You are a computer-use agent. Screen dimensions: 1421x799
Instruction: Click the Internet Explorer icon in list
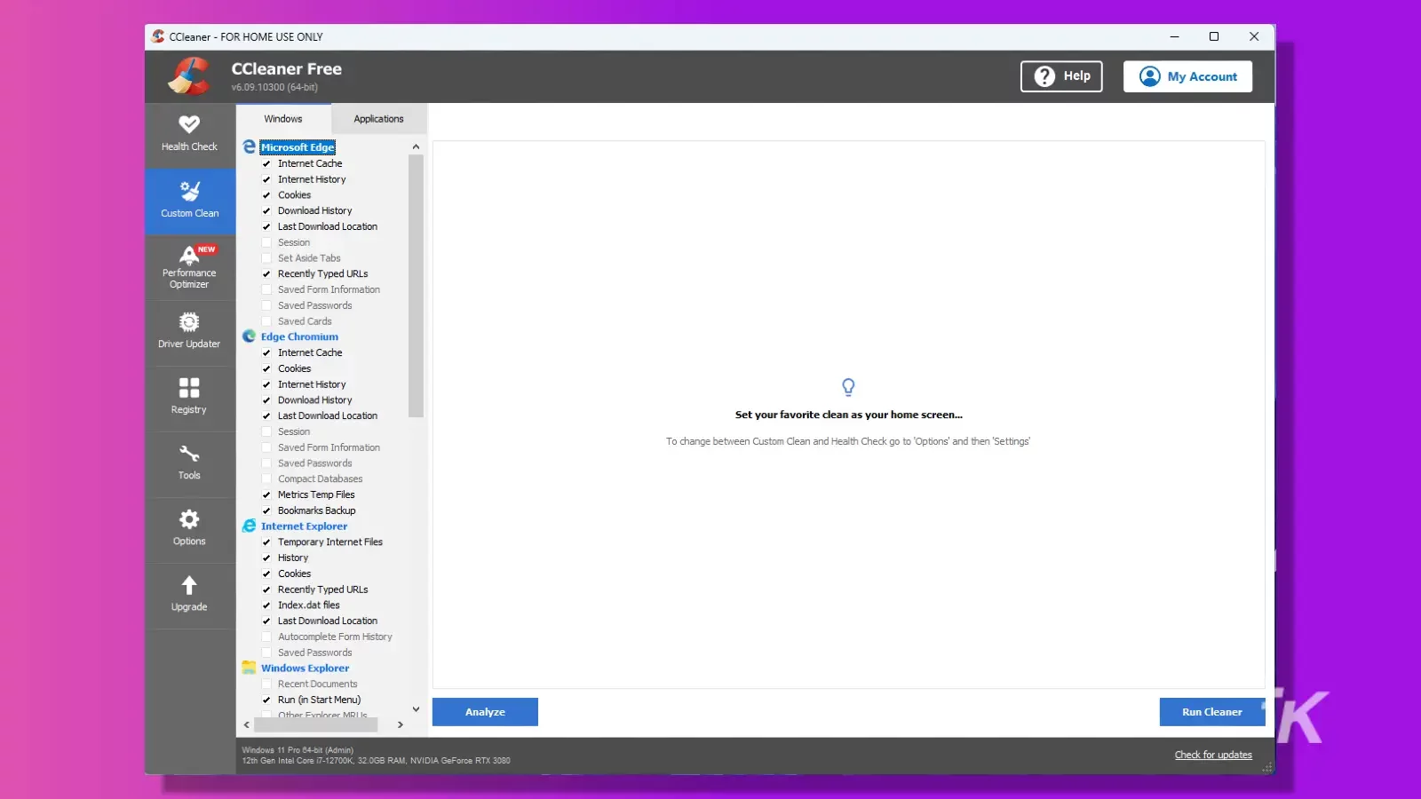click(x=250, y=526)
